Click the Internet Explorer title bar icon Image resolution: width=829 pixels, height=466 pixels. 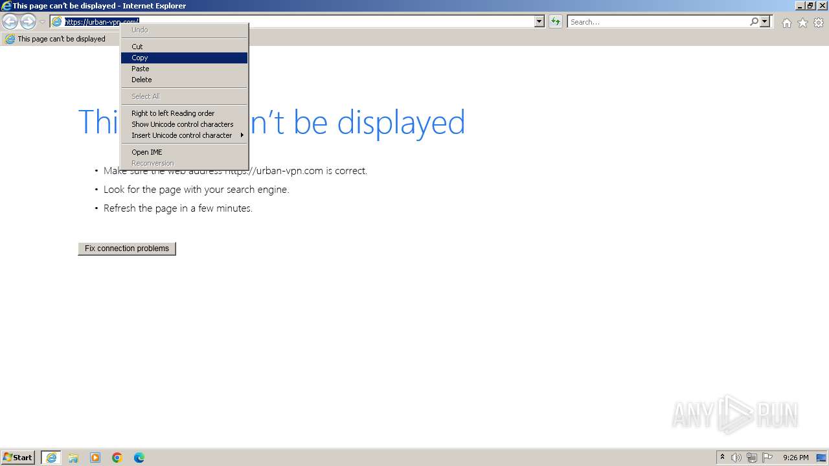point(6,6)
